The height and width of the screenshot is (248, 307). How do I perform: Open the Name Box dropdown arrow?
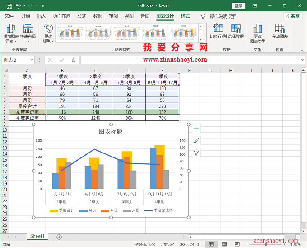point(32,60)
